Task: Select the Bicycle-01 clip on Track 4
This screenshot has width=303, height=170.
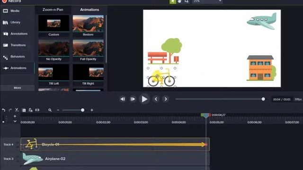Action: 115,144
